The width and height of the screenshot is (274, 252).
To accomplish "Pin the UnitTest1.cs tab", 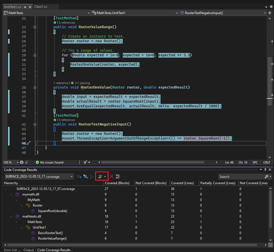I will coord(25,7).
